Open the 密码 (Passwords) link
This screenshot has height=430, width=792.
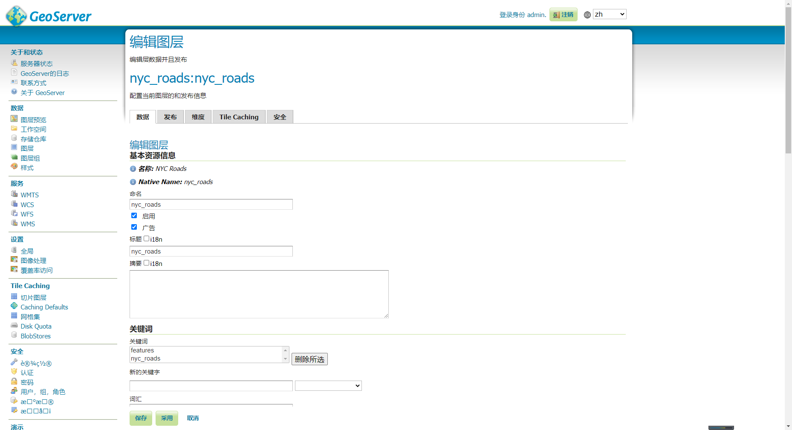27,382
